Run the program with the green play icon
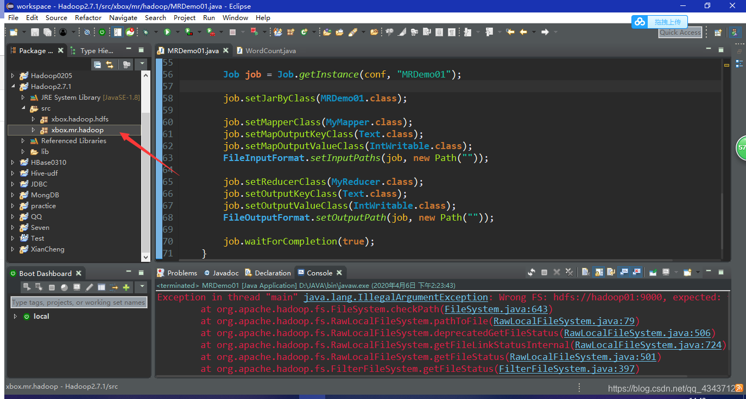This screenshot has height=399, width=746. pos(167,32)
